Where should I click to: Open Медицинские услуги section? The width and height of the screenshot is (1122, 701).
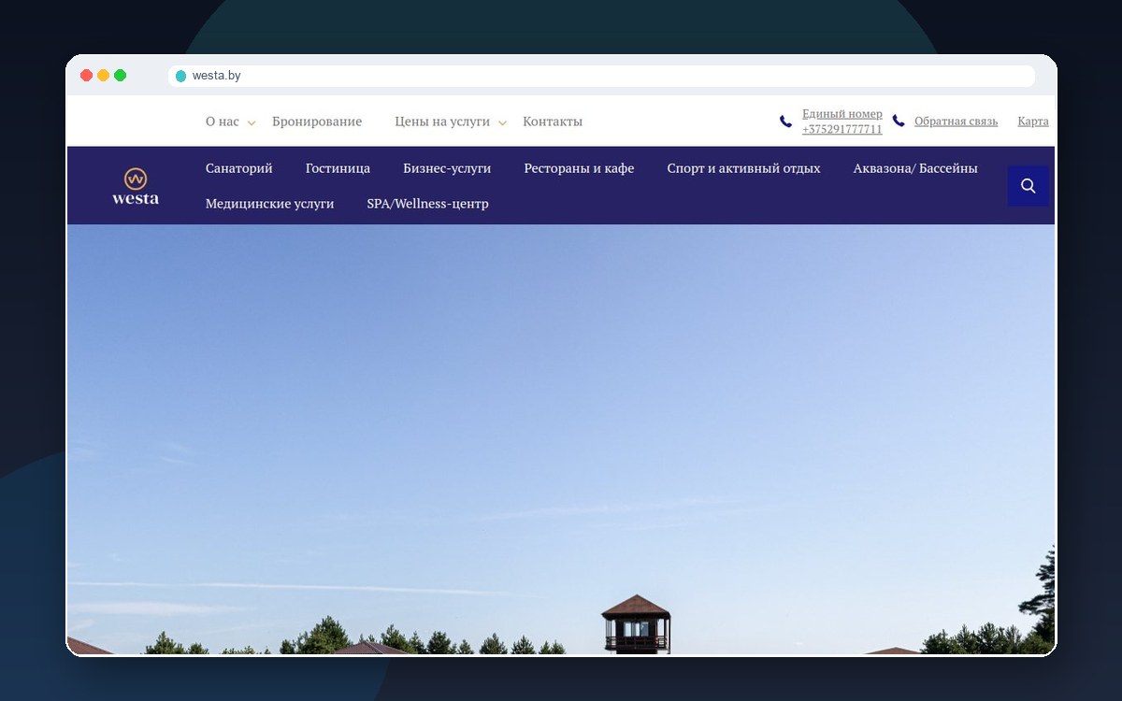(269, 203)
